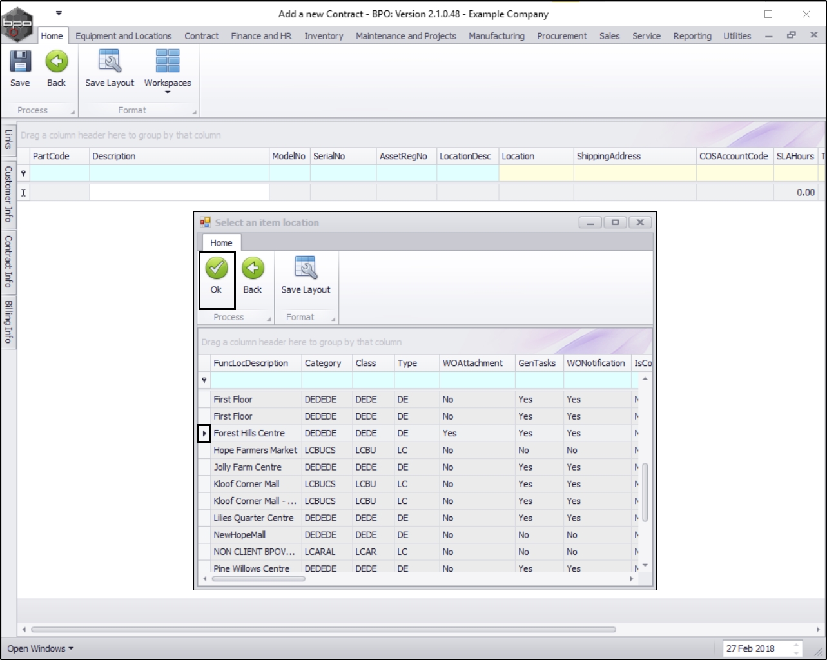This screenshot has height=660, width=827.
Task: Sort by FuncLocDescription column header
Action: point(257,363)
